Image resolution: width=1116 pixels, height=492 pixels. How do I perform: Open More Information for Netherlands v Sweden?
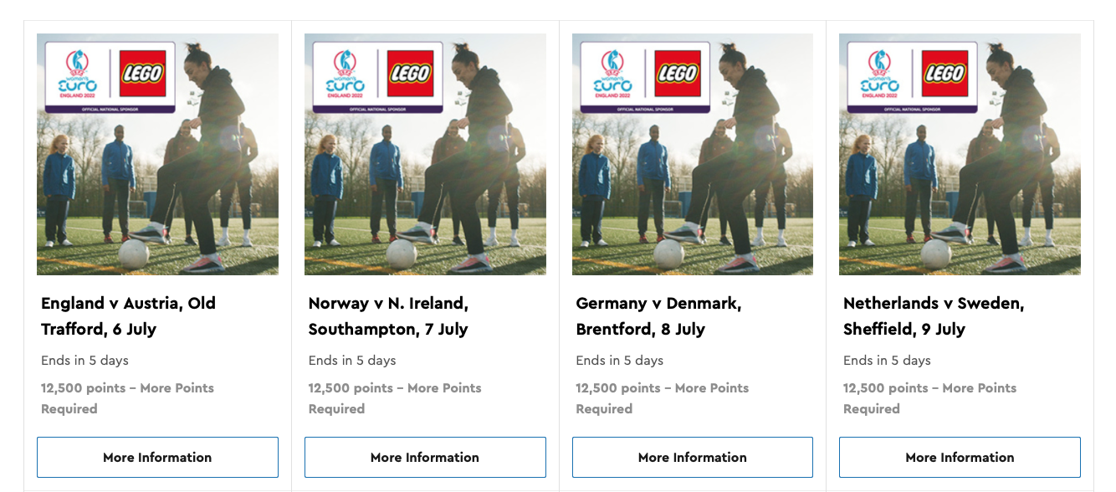coord(960,457)
